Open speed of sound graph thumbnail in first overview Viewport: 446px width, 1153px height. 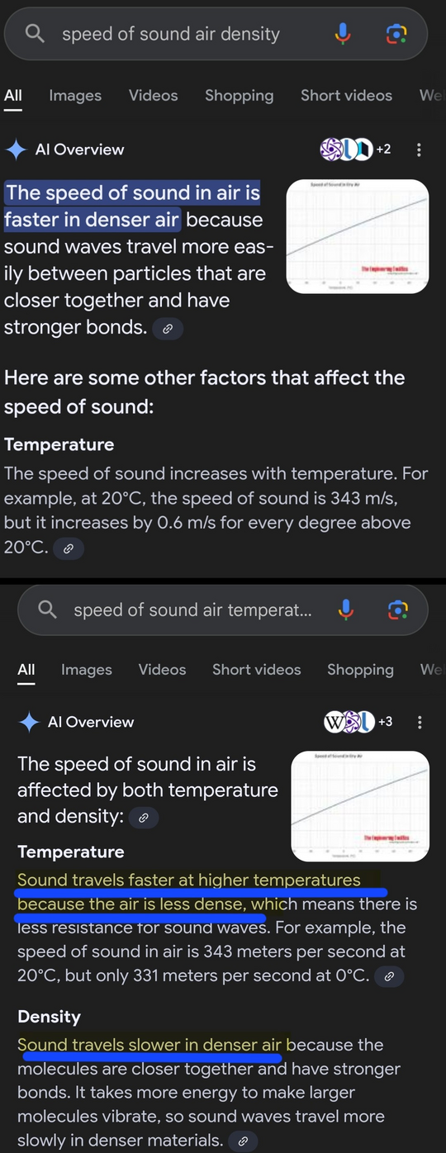[x=357, y=237]
